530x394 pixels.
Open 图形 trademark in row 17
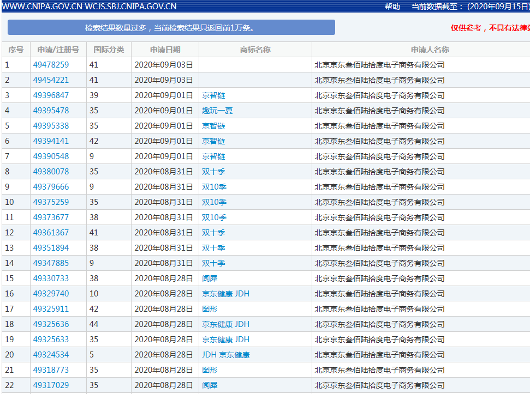tap(210, 309)
